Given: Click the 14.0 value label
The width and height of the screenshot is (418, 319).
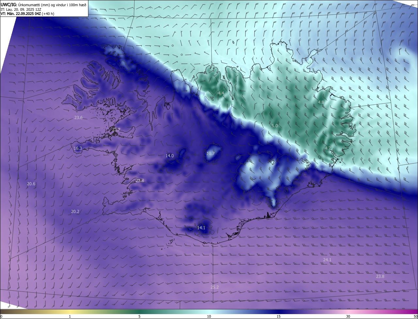Looking at the screenshot, I should pos(169,156).
